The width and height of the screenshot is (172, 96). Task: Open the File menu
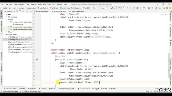7,4
